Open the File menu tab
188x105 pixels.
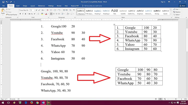[x=3, y=6]
